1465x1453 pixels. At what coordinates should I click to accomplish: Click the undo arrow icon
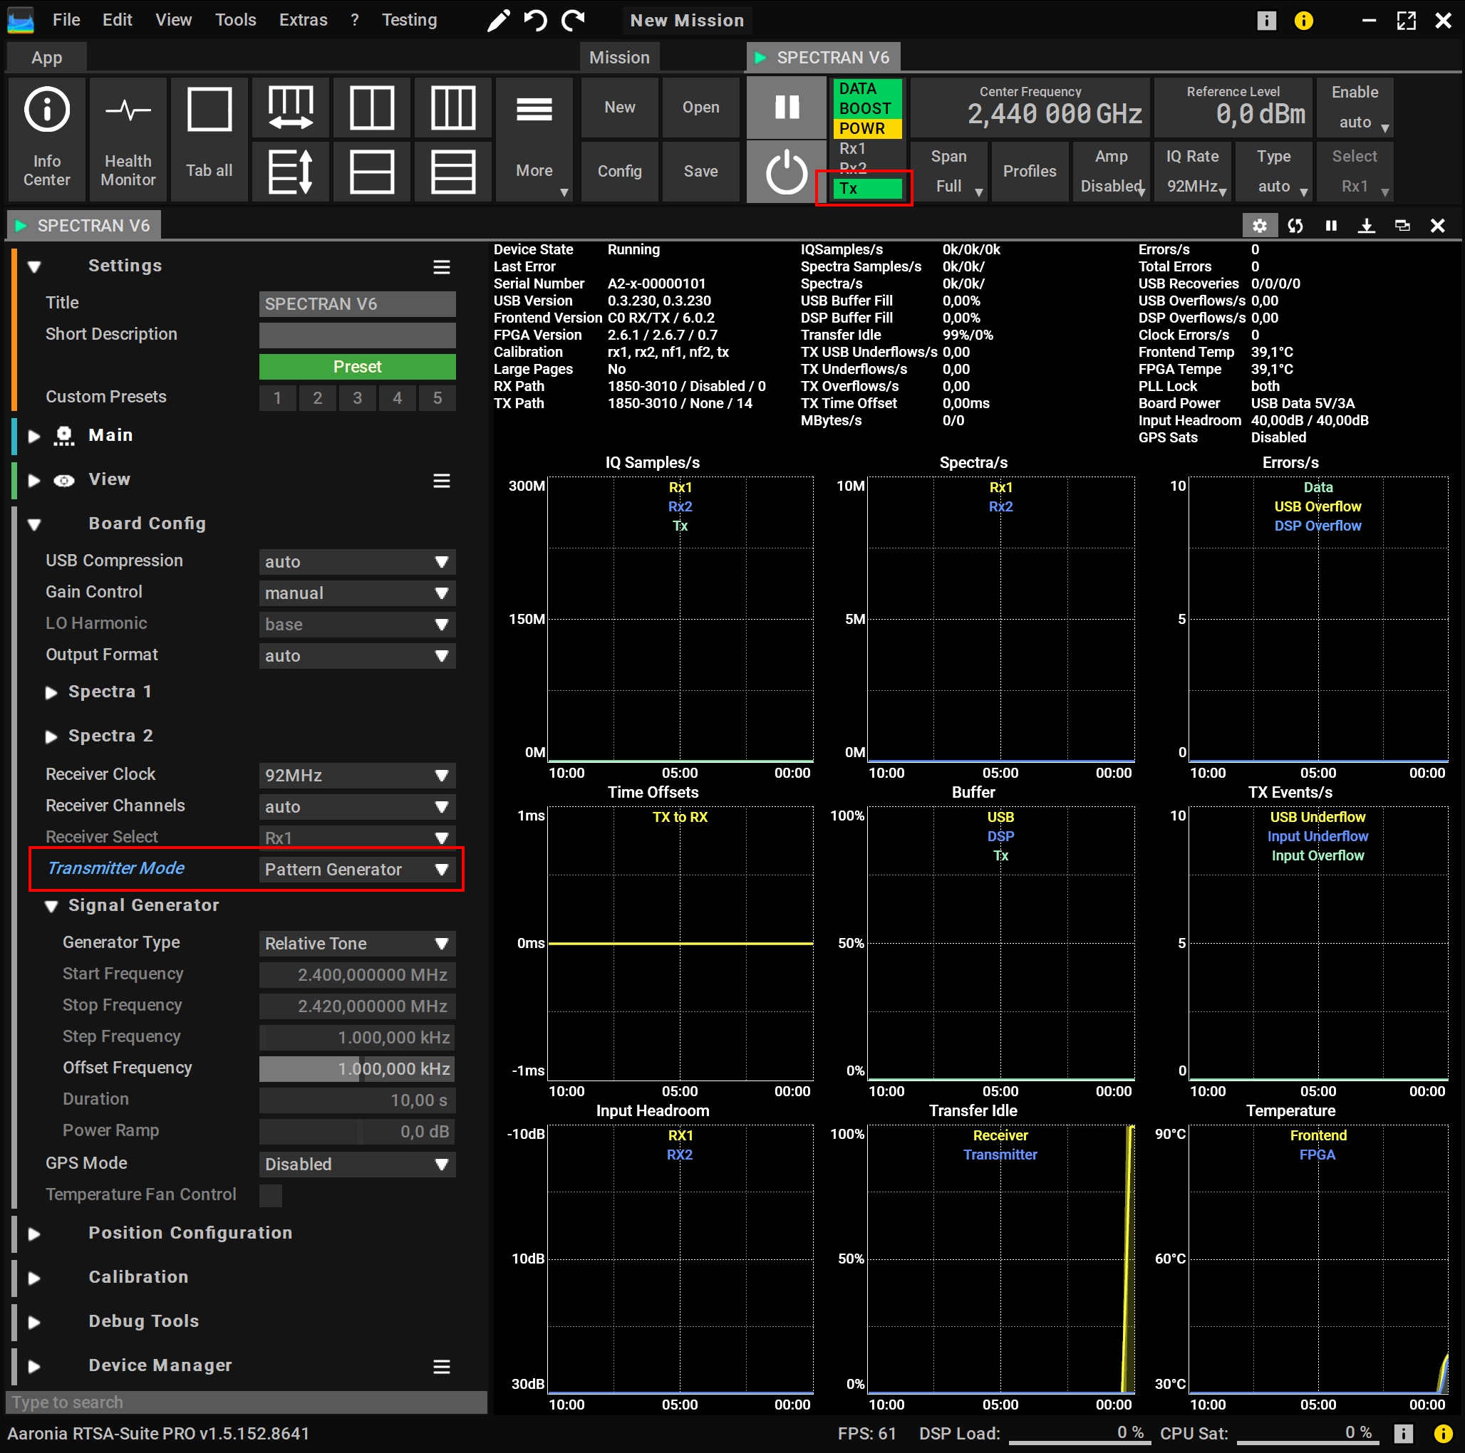(535, 21)
